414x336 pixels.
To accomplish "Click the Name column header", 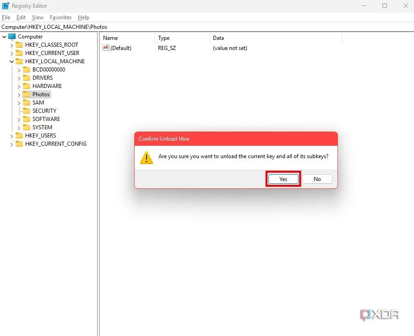I will click(x=127, y=38).
